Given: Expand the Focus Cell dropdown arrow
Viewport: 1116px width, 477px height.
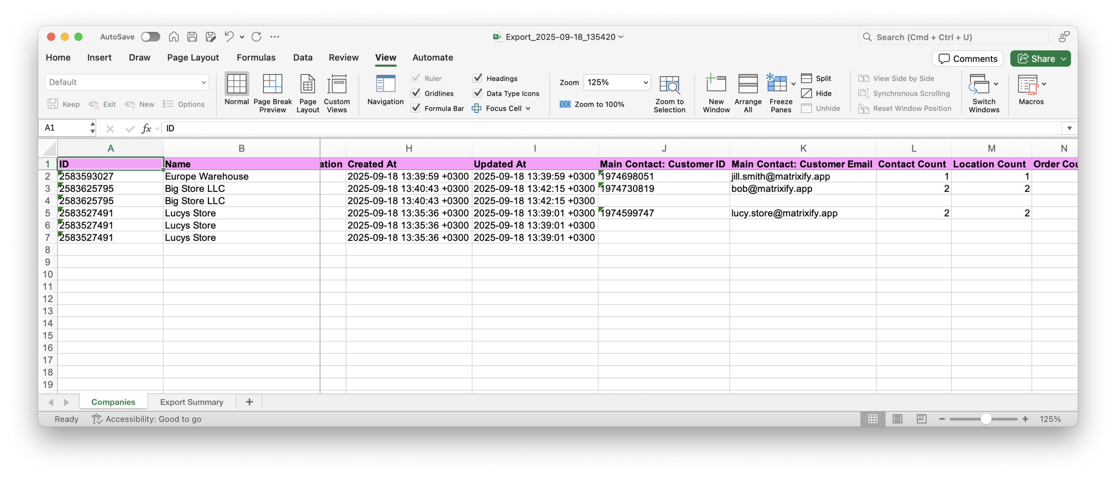Looking at the screenshot, I should tap(528, 108).
